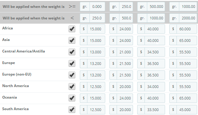Edit South America price field 45.000
Viewport: 198px width, 115px height.
tap(187, 110)
